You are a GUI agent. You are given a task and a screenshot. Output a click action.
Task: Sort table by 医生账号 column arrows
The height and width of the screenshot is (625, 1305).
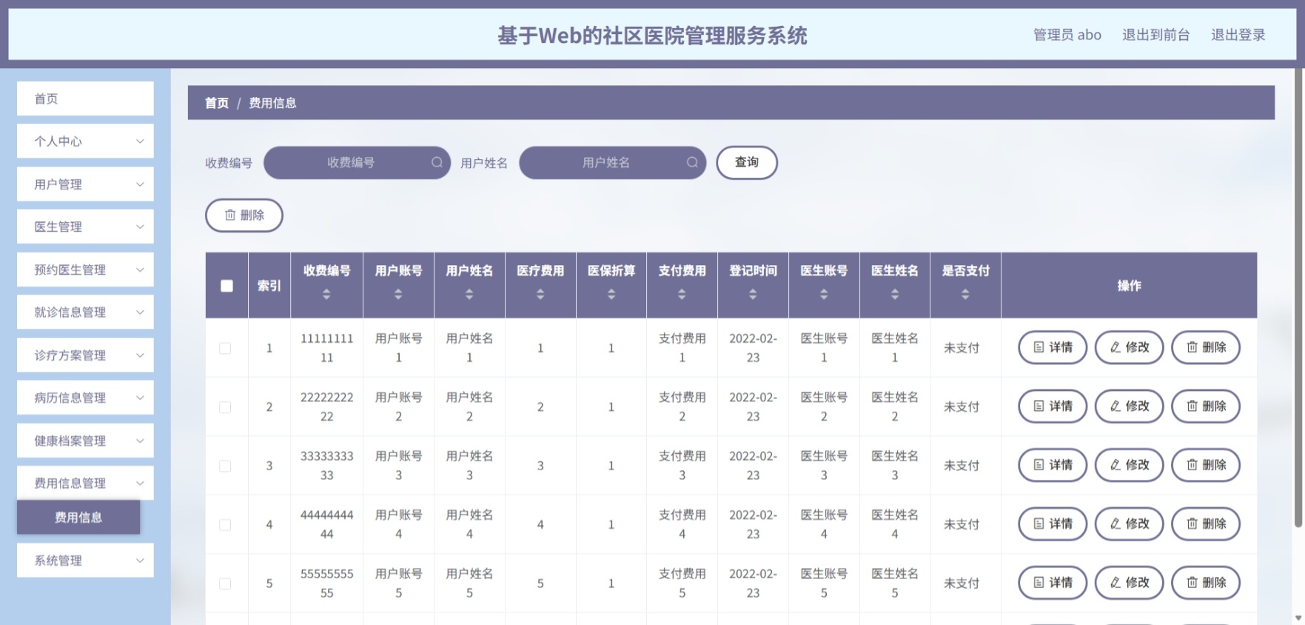click(824, 294)
